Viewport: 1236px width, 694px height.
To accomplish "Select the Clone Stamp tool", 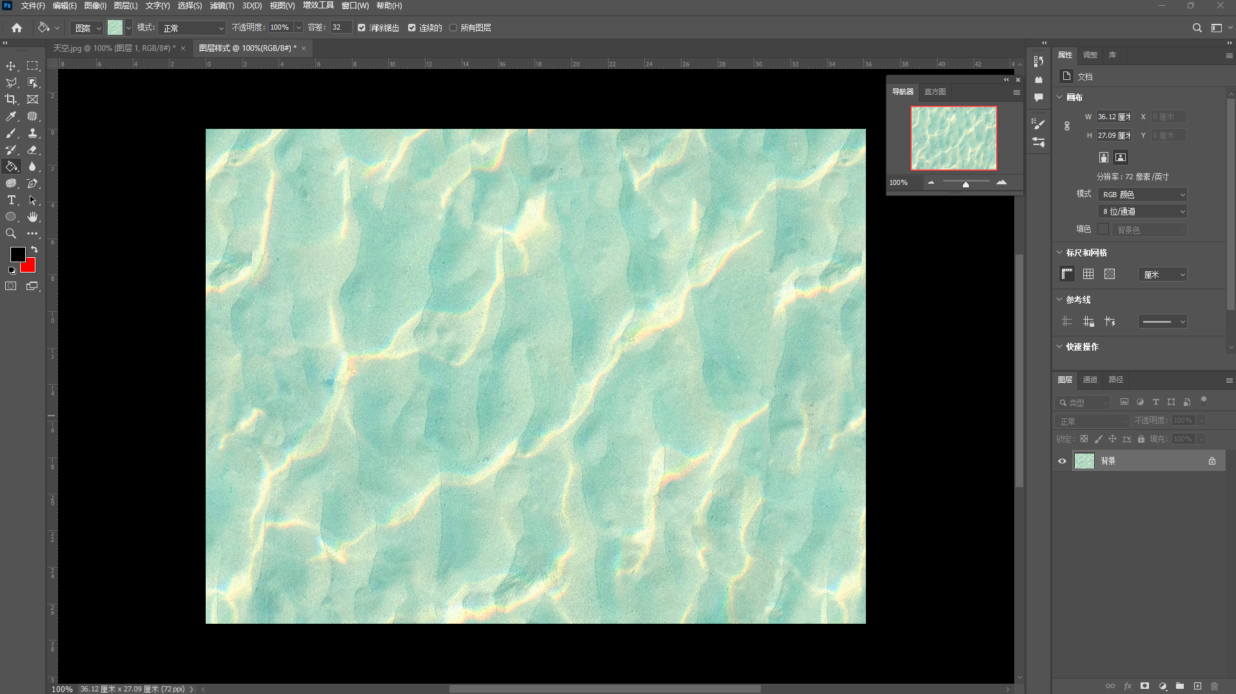I will click(32, 133).
